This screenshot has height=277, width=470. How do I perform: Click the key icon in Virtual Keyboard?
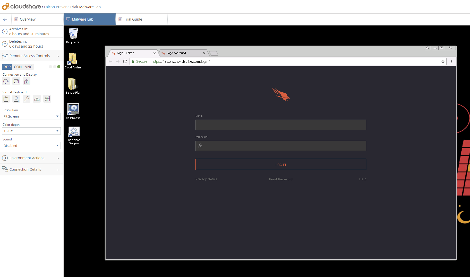click(x=27, y=99)
